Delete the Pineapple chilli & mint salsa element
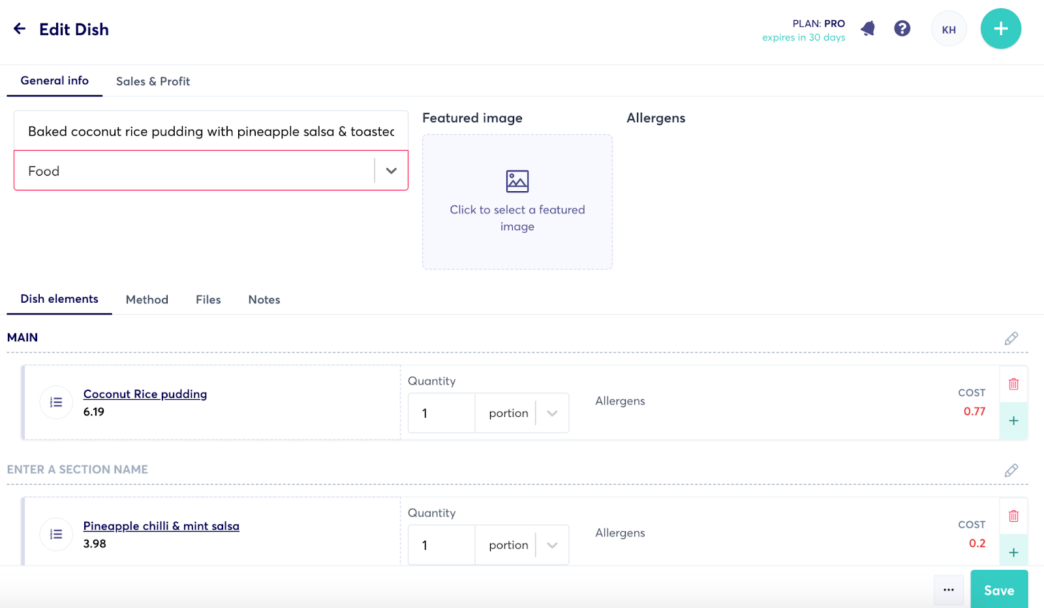 click(x=1013, y=516)
